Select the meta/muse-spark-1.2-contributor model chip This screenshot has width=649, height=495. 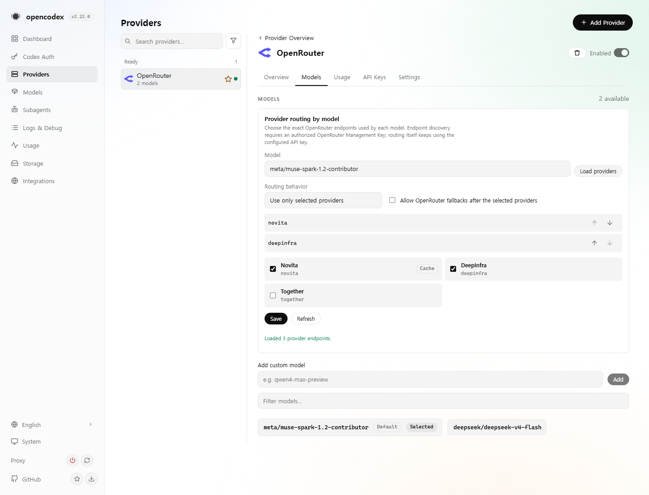click(350, 427)
